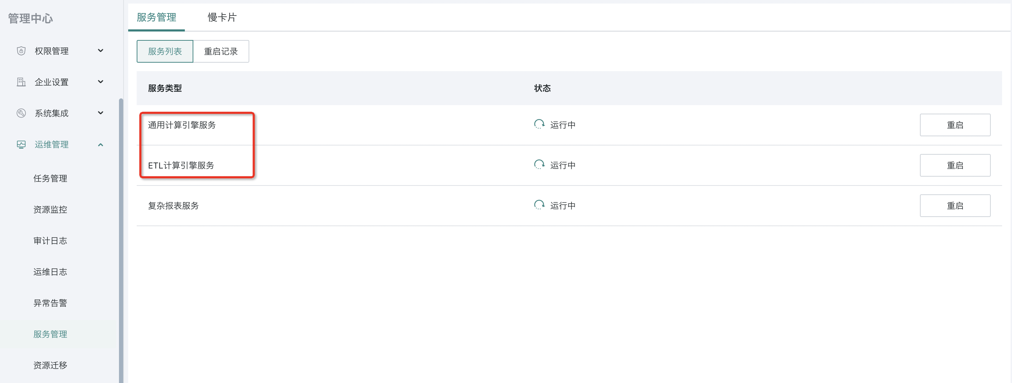The image size is (1012, 383).
Task: Switch to the 慢卡片 tab
Action: point(222,17)
